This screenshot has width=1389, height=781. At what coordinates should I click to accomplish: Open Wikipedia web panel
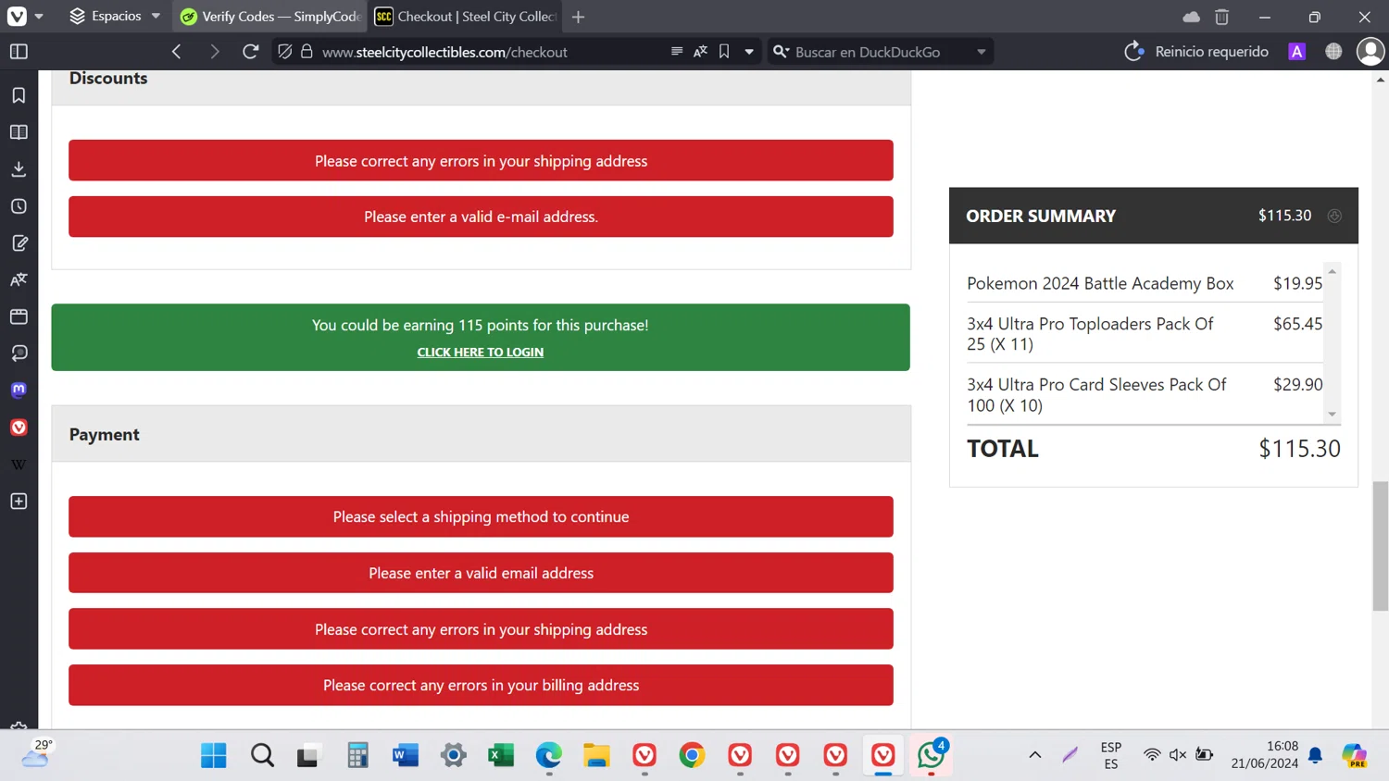coord(19,465)
